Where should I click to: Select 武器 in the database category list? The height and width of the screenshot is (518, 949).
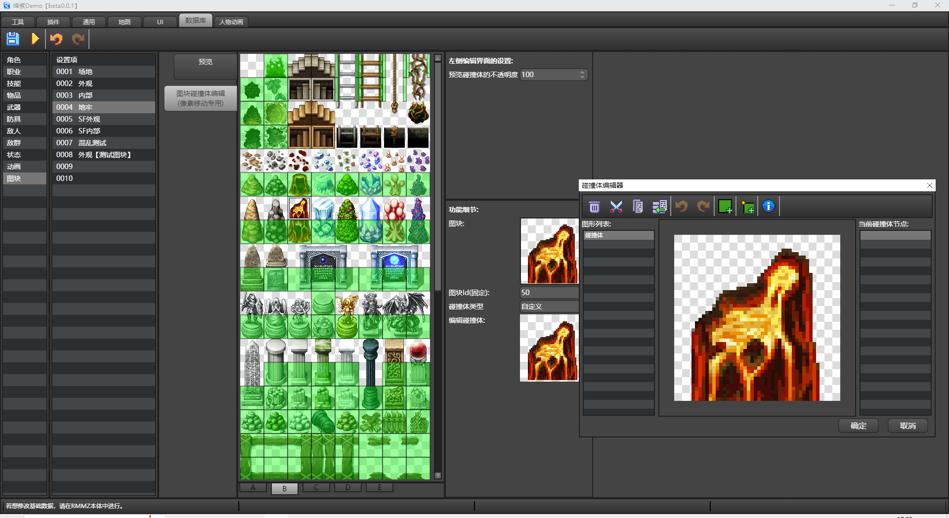click(x=25, y=107)
